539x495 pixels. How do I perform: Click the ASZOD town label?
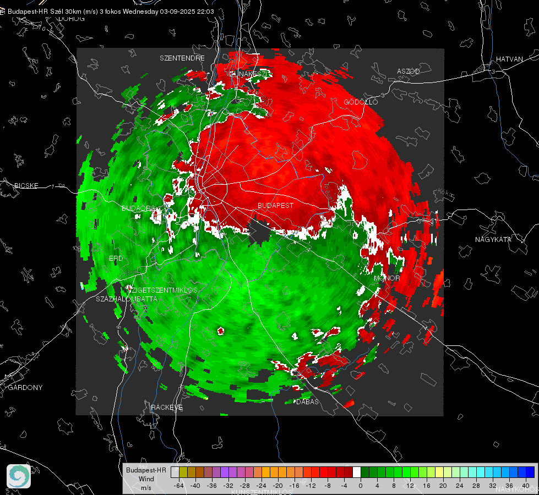pyautogui.click(x=409, y=71)
